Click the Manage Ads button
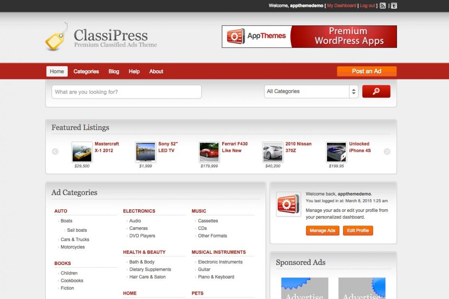This screenshot has height=299, width=449. pyautogui.click(x=322, y=231)
